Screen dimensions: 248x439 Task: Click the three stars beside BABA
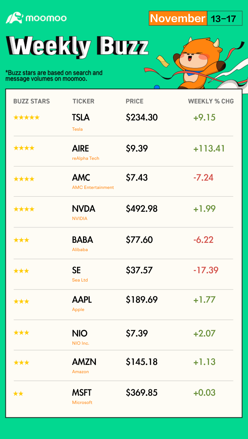coord(21,240)
